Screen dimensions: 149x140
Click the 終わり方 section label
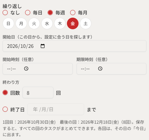coord(11,82)
